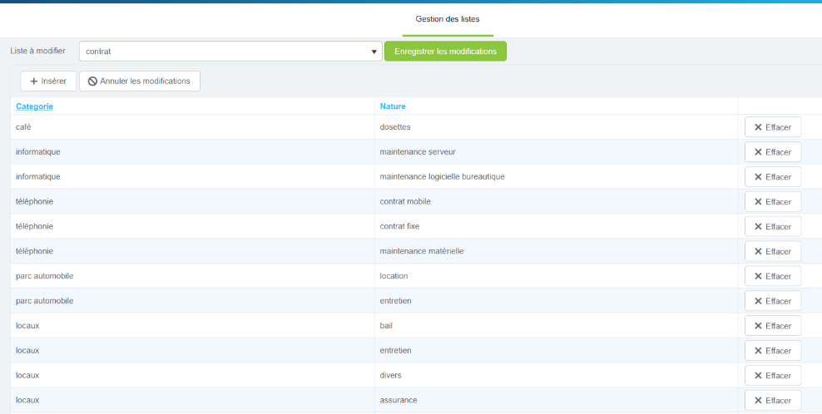Click X icon for parc automobile location row
Screen dimensions: 822x414
[758, 277]
